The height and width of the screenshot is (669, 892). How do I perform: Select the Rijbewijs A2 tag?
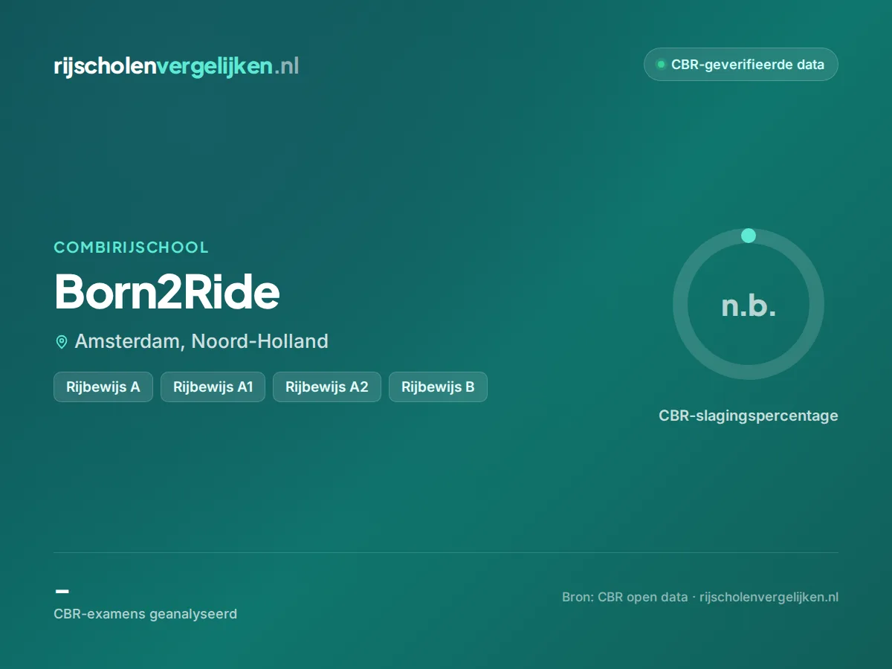pos(327,387)
